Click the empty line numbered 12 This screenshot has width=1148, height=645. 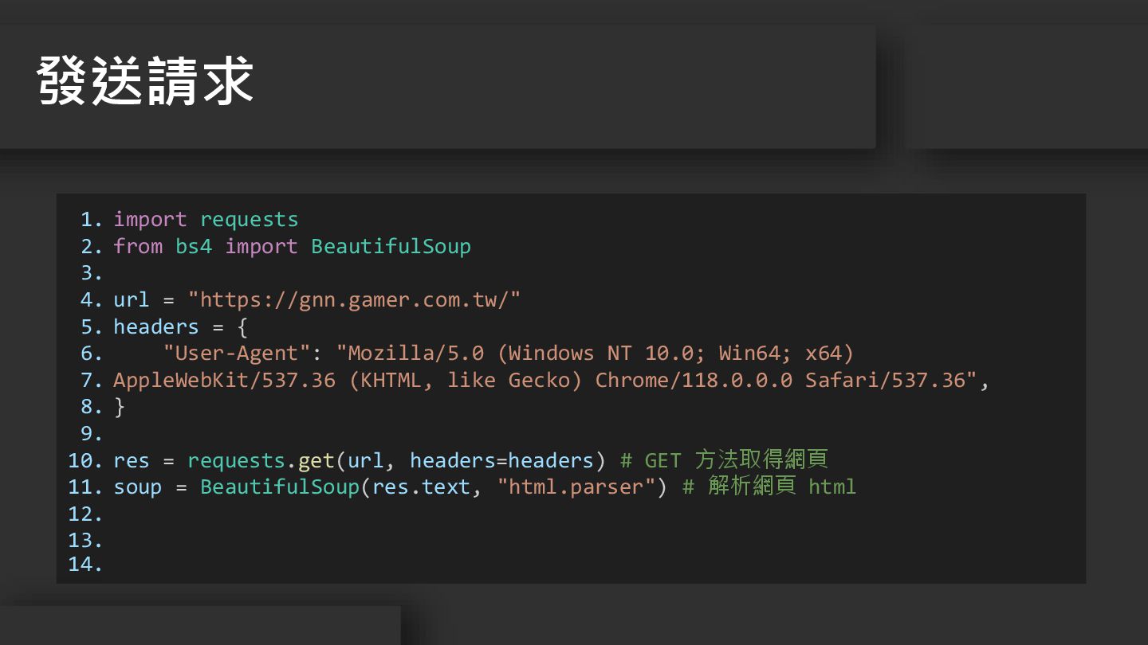click(86, 514)
